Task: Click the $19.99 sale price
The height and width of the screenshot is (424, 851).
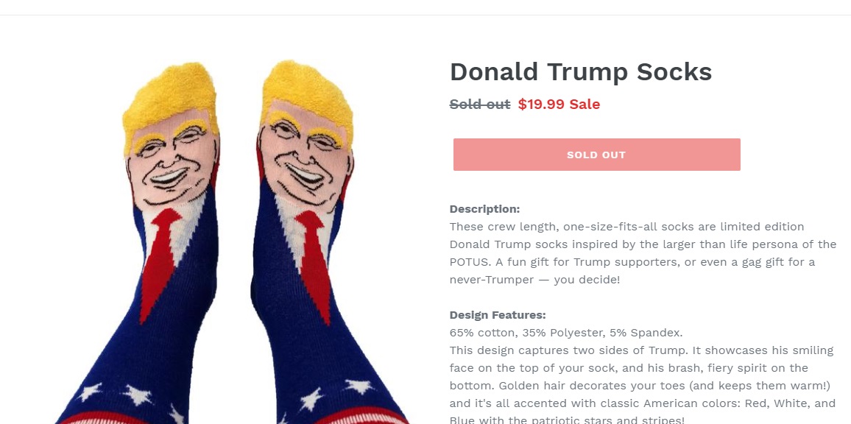Action: tap(541, 105)
